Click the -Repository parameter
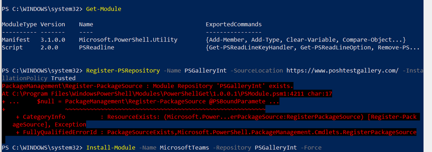 (234, 147)
